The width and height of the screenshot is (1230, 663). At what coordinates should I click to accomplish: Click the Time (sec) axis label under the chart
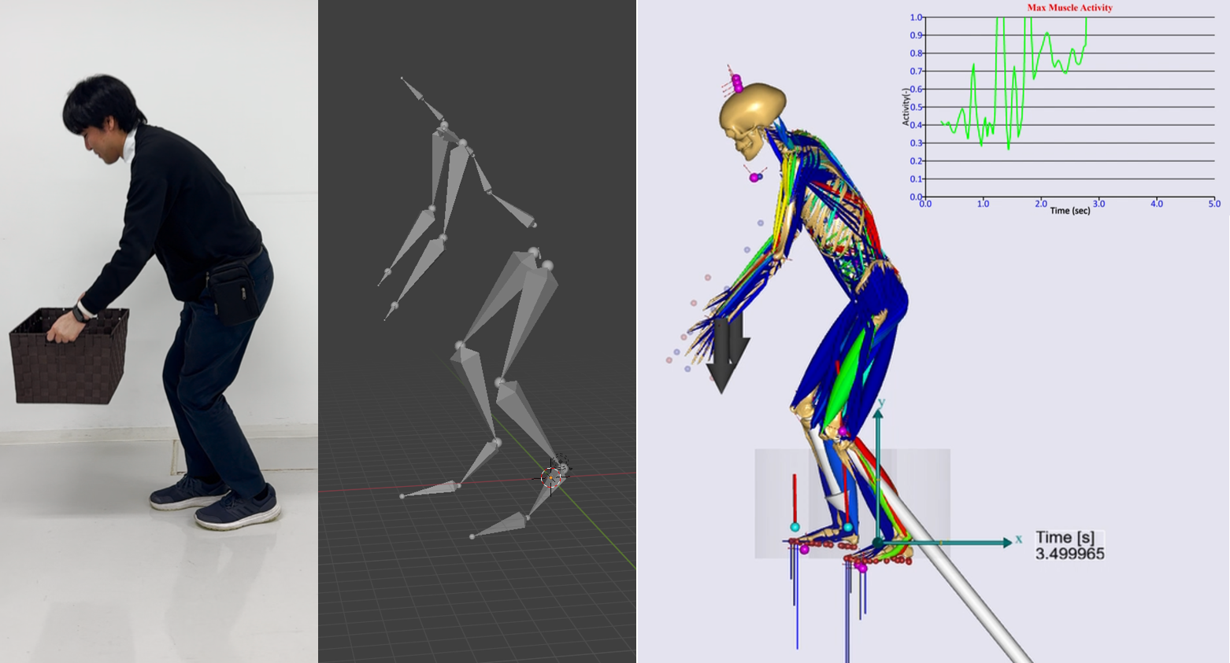[1069, 211]
